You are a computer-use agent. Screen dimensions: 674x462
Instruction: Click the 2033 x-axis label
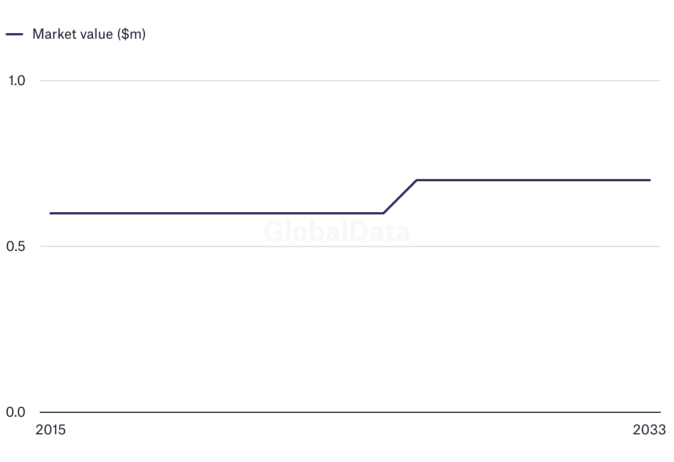point(650,430)
